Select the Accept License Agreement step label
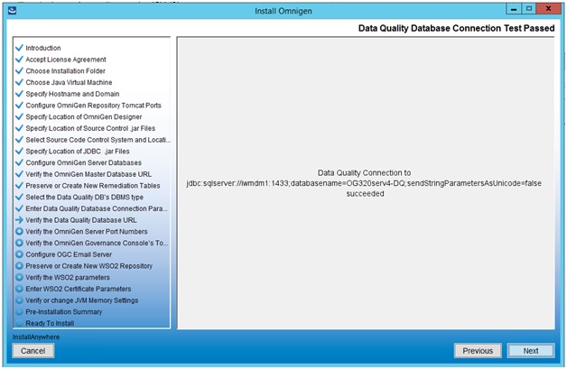Screen dimensions: 567x369 tap(66, 60)
